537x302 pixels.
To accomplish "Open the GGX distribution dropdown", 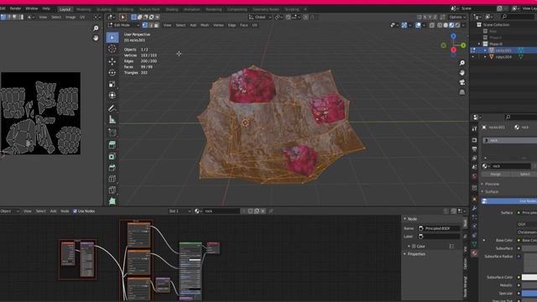I will (x=527, y=224).
